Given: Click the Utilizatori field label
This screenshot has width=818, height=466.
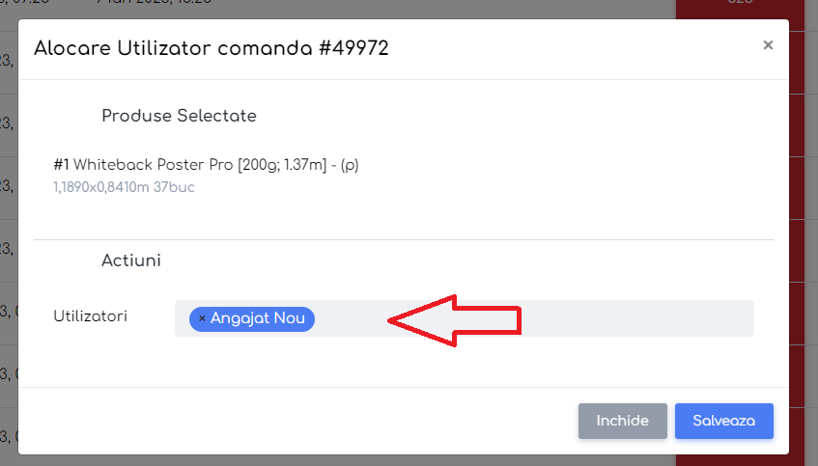Looking at the screenshot, I should (x=90, y=316).
